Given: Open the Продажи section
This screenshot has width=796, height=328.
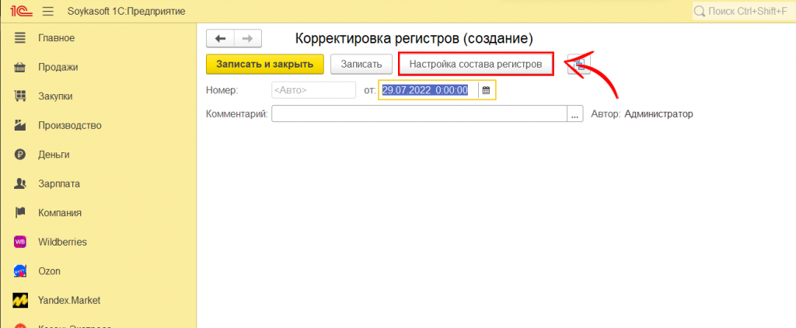Looking at the screenshot, I should [x=58, y=67].
